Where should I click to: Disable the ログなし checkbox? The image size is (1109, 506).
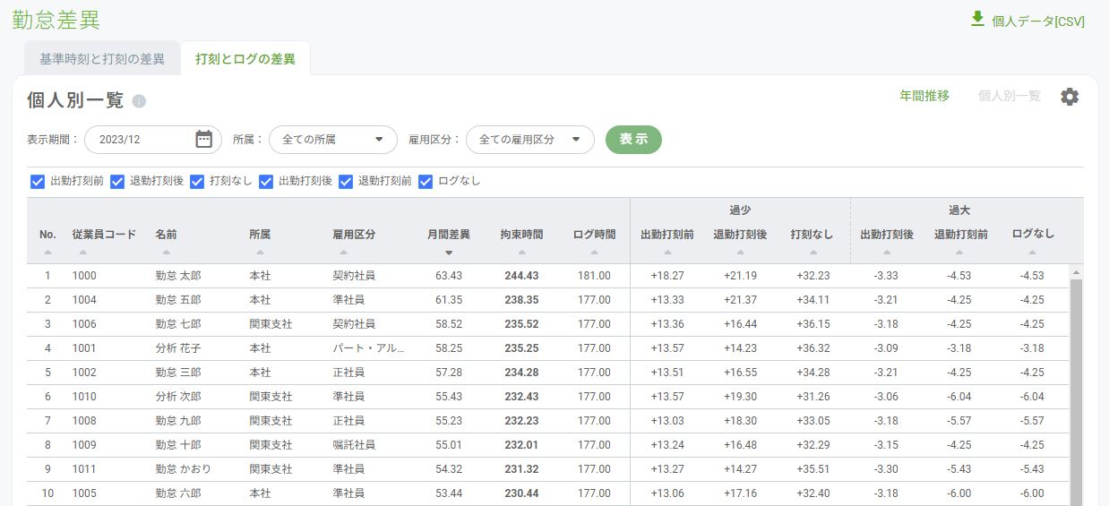pyautogui.click(x=426, y=182)
